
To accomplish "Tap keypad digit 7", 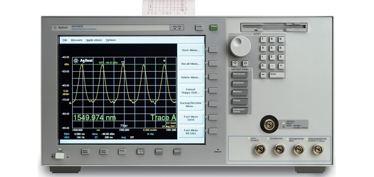I will [263, 39].
